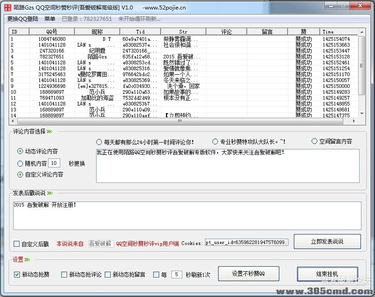Uncheck the 新动态抢赞 checkbox
The width and height of the screenshot is (375, 297).
(x=17, y=274)
